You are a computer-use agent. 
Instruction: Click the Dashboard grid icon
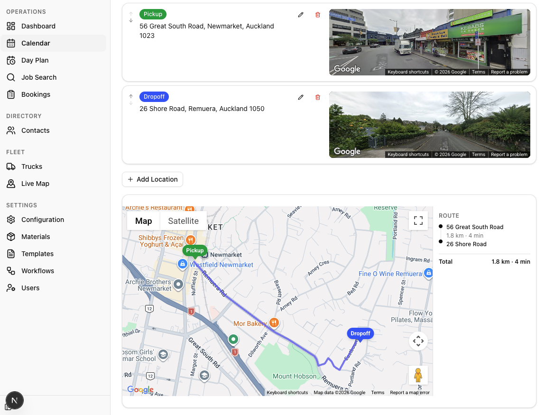[x=11, y=26]
